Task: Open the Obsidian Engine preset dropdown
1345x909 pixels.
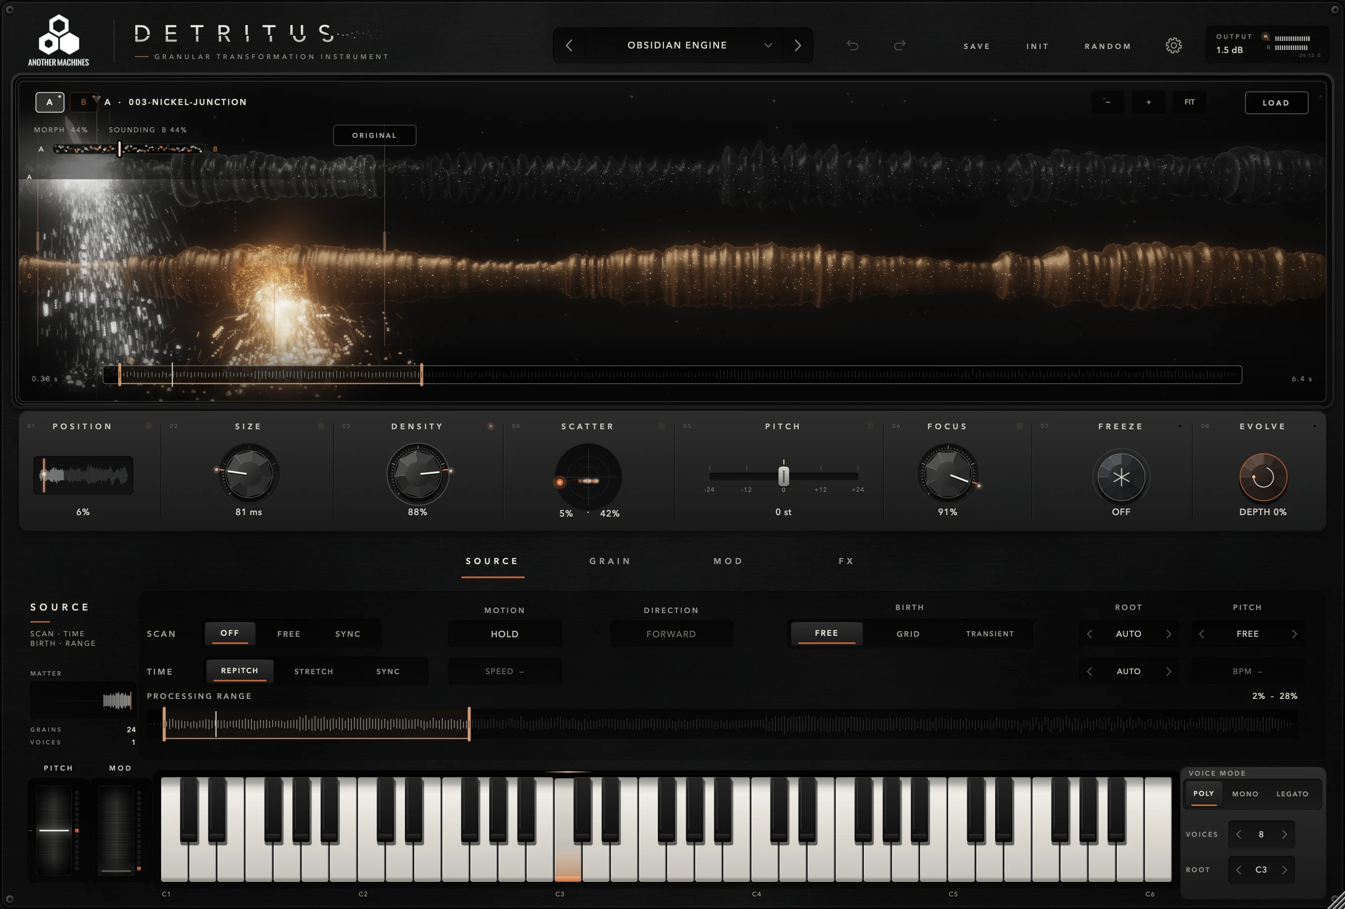Action: (683, 45)
